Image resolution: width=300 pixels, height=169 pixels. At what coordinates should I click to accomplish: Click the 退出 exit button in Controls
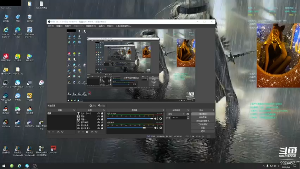tap(203, 131)
